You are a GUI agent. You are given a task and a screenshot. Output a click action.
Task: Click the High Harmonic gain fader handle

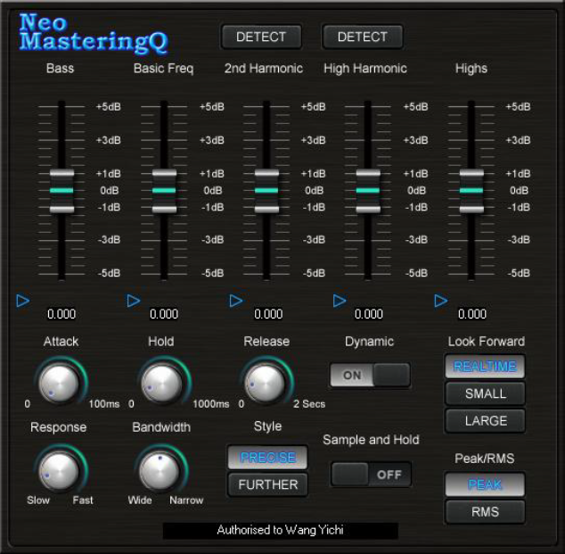click(368, 190)
